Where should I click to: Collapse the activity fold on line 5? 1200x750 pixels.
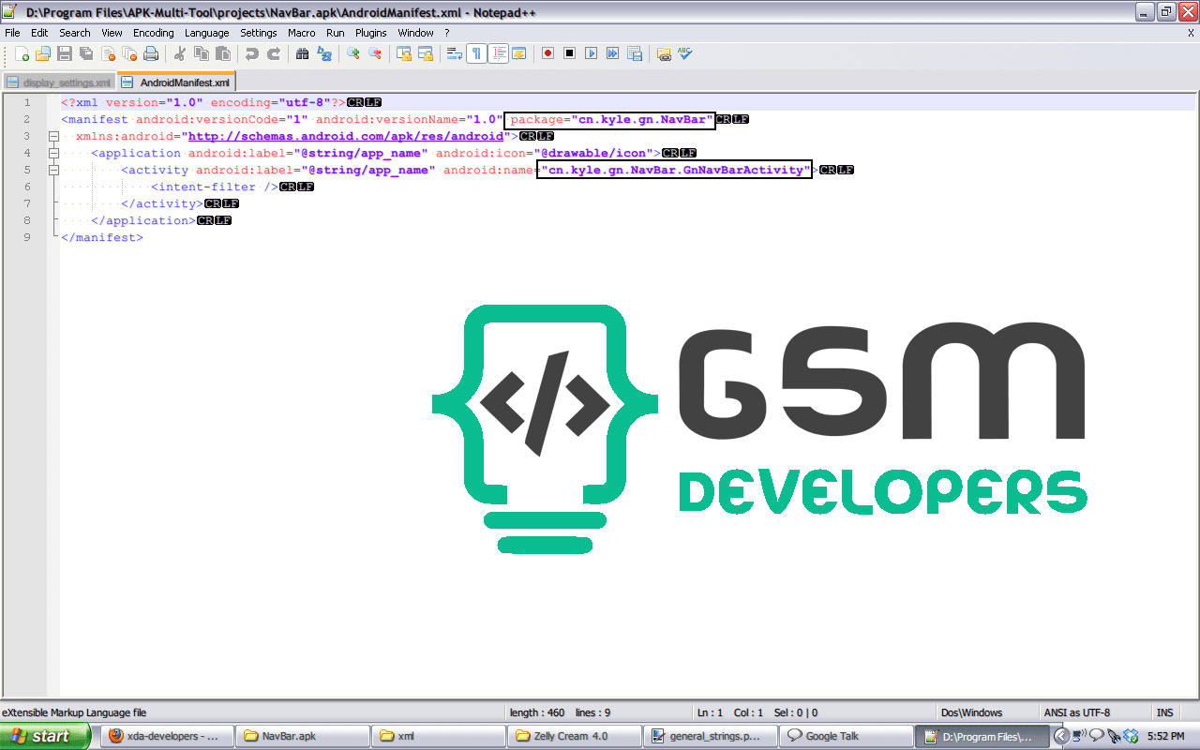pyautogui.click(x=53, y=170)
